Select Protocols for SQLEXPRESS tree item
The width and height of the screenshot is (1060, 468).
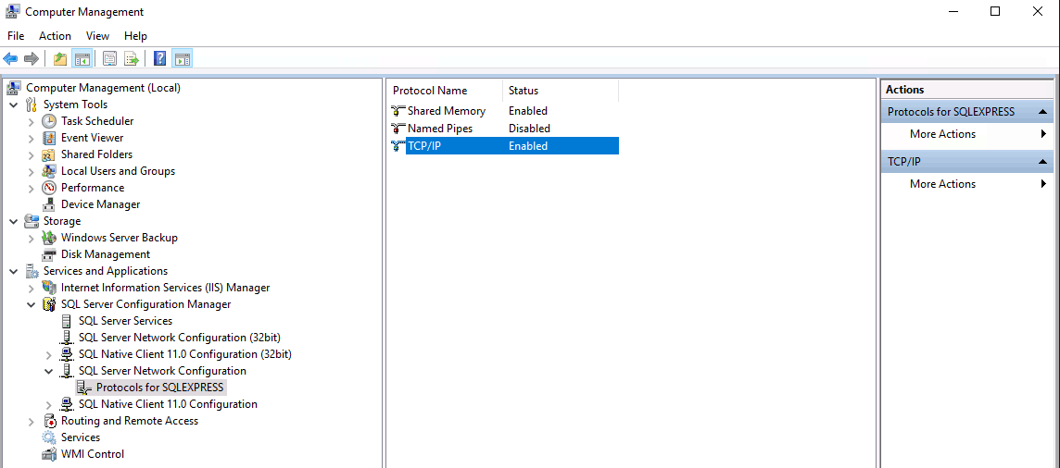click(160, 388)
